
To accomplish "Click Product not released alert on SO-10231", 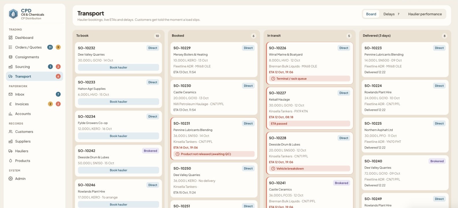I will (214, 154).
